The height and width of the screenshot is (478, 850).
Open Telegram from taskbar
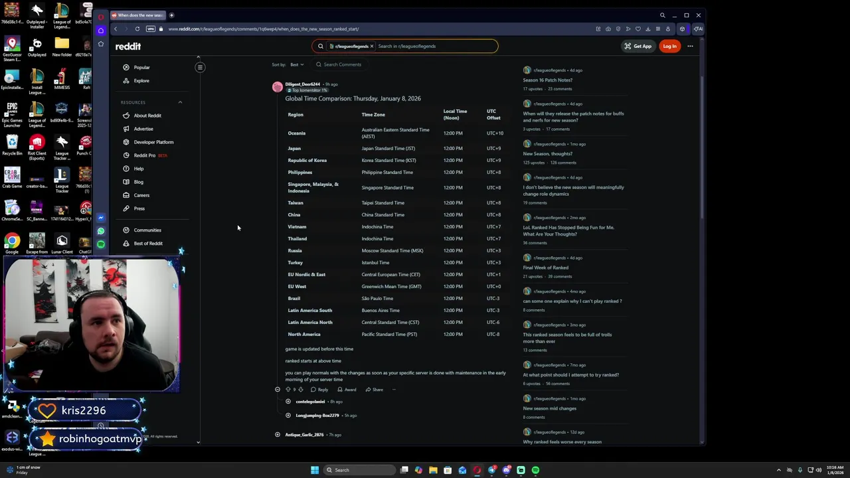pos(491,470)
